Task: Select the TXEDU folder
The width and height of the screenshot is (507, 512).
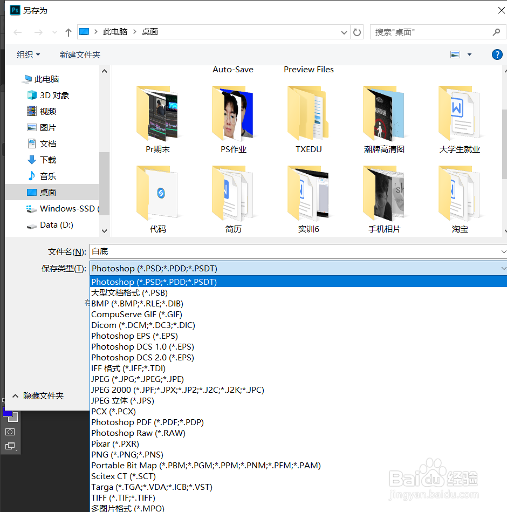Action: tap(309, 120)
